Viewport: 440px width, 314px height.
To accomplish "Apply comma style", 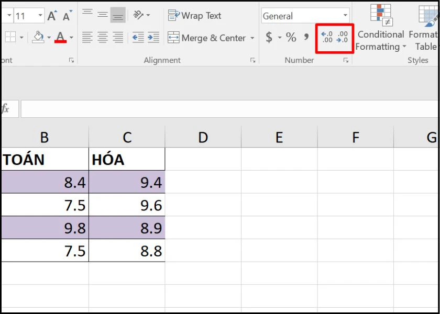I will click(306, 37).
